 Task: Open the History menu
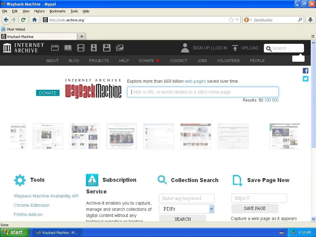pos(39,11)
